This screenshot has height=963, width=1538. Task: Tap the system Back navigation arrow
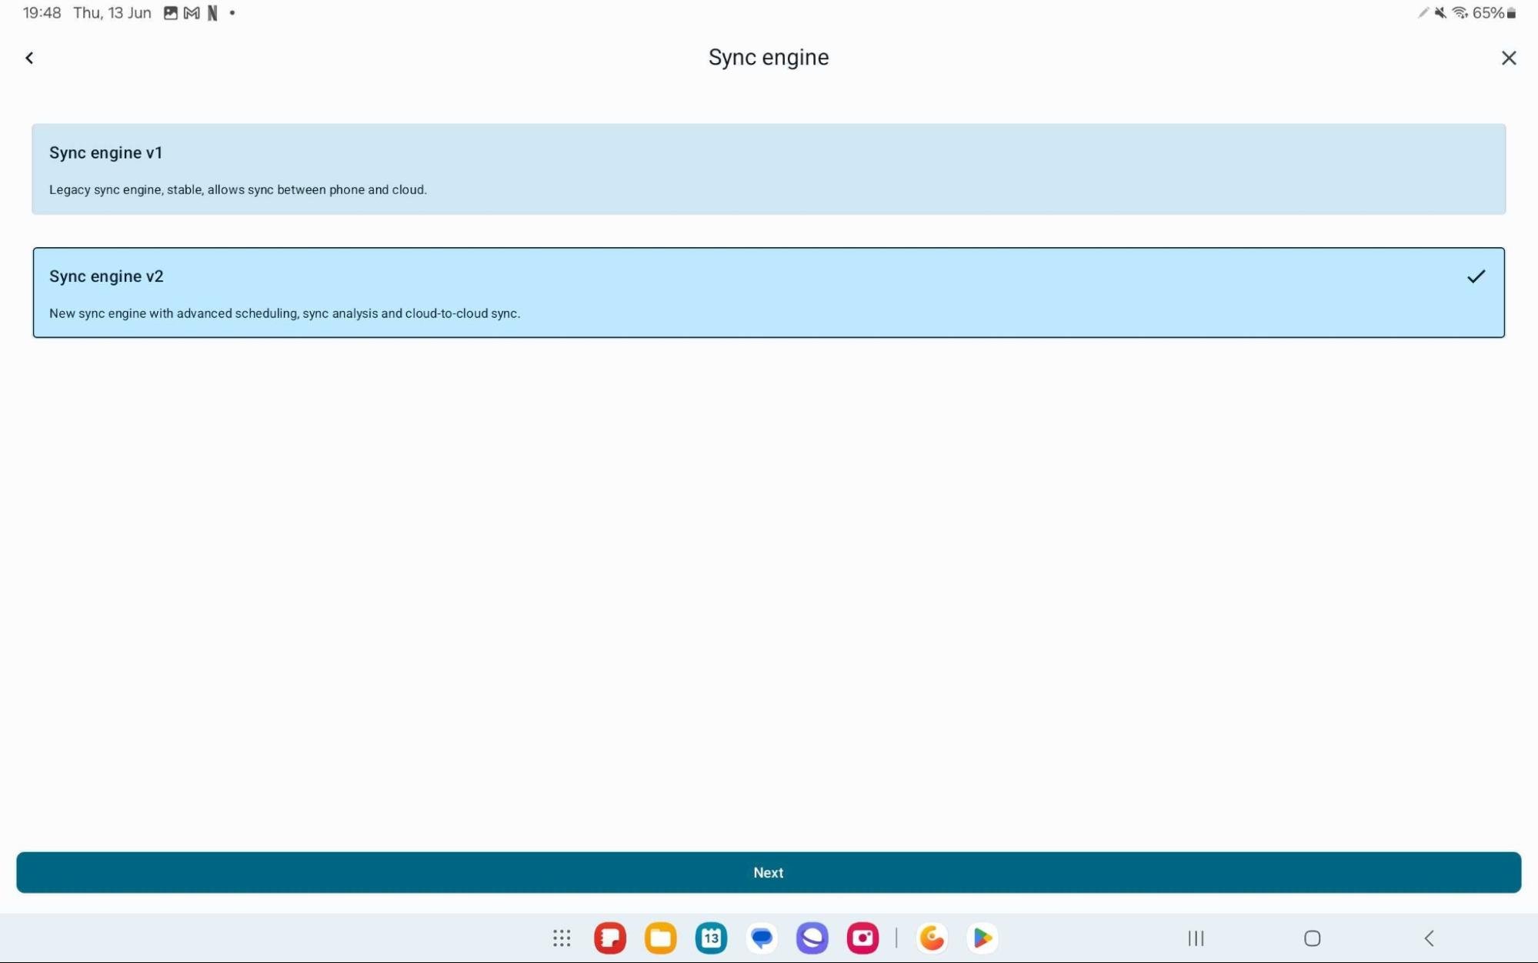tap(1429, 938)
